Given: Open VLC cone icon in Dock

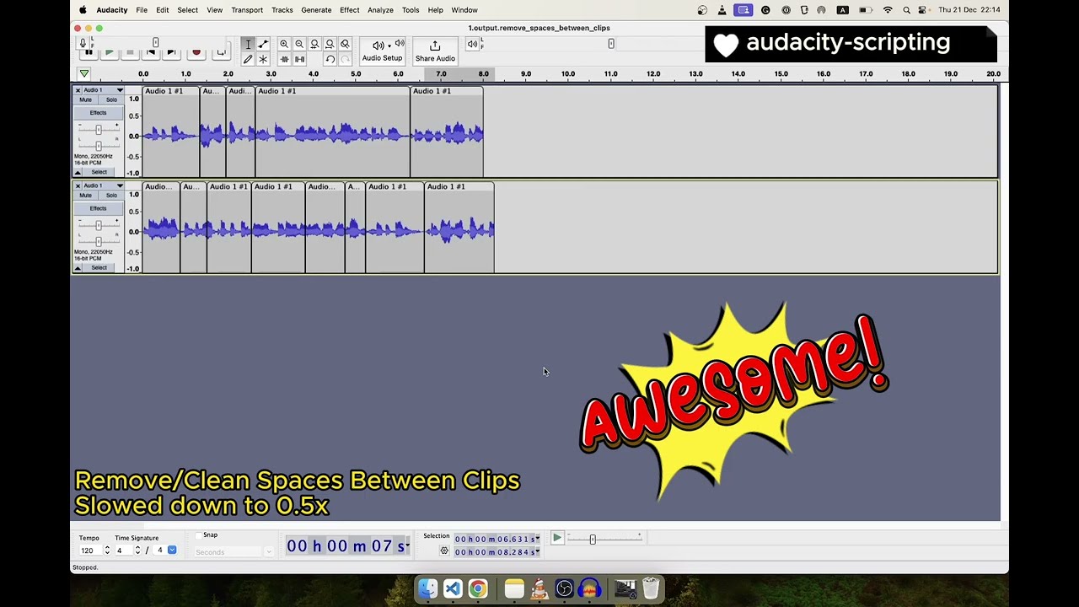Looking at the screenshot, I should coord(539,588).
